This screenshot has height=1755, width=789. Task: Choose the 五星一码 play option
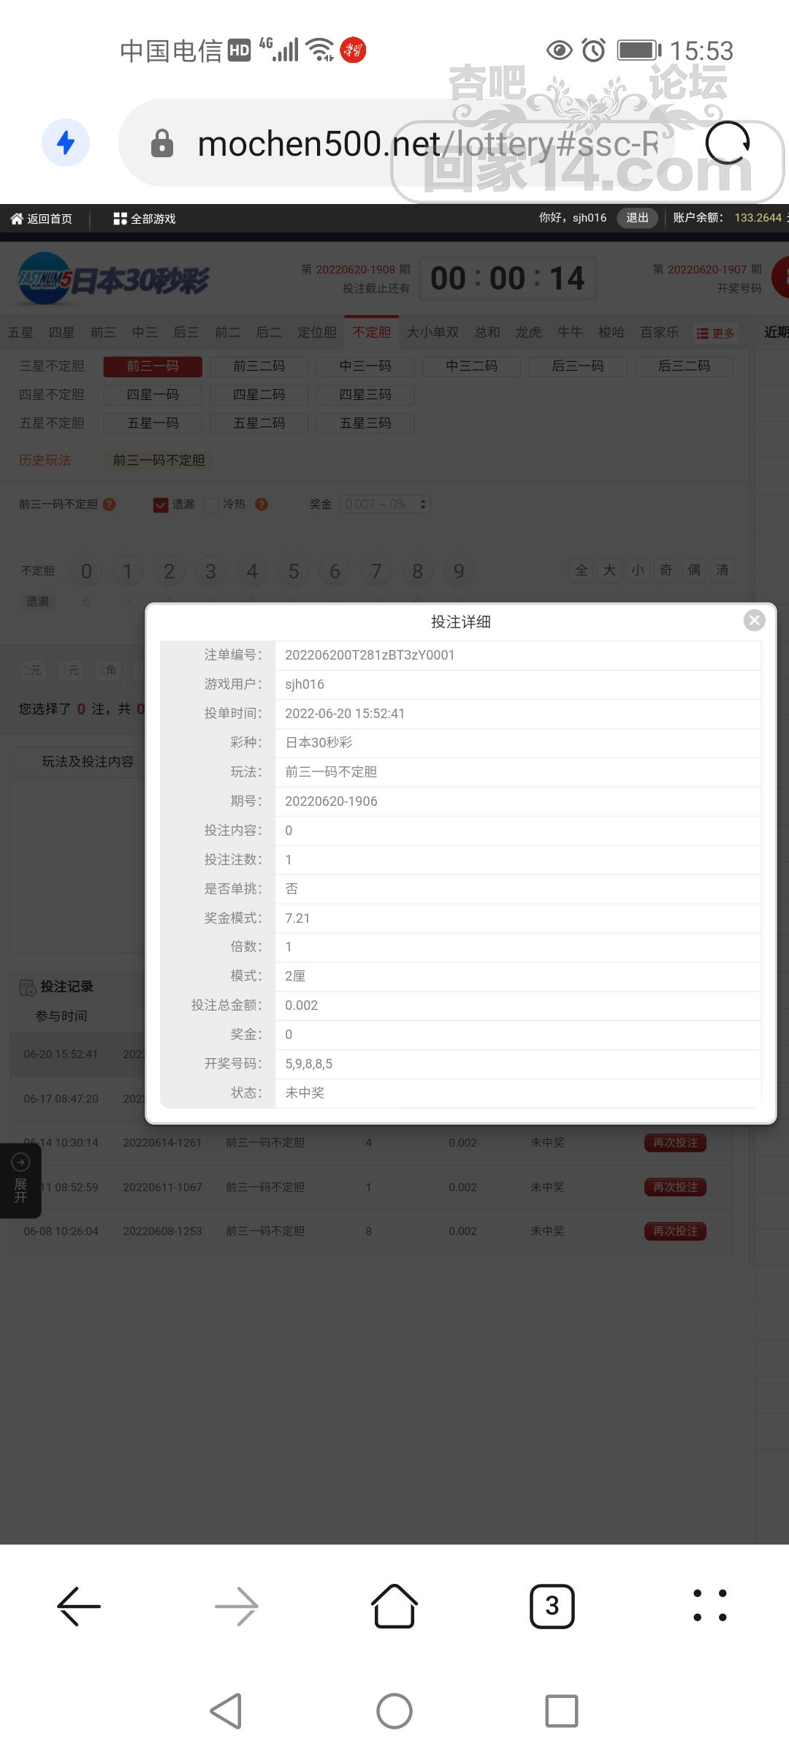click(153, 423)
